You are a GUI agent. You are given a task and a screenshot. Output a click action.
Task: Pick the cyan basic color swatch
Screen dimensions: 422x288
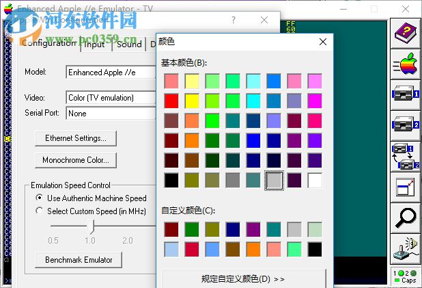(x=253, y=101)
